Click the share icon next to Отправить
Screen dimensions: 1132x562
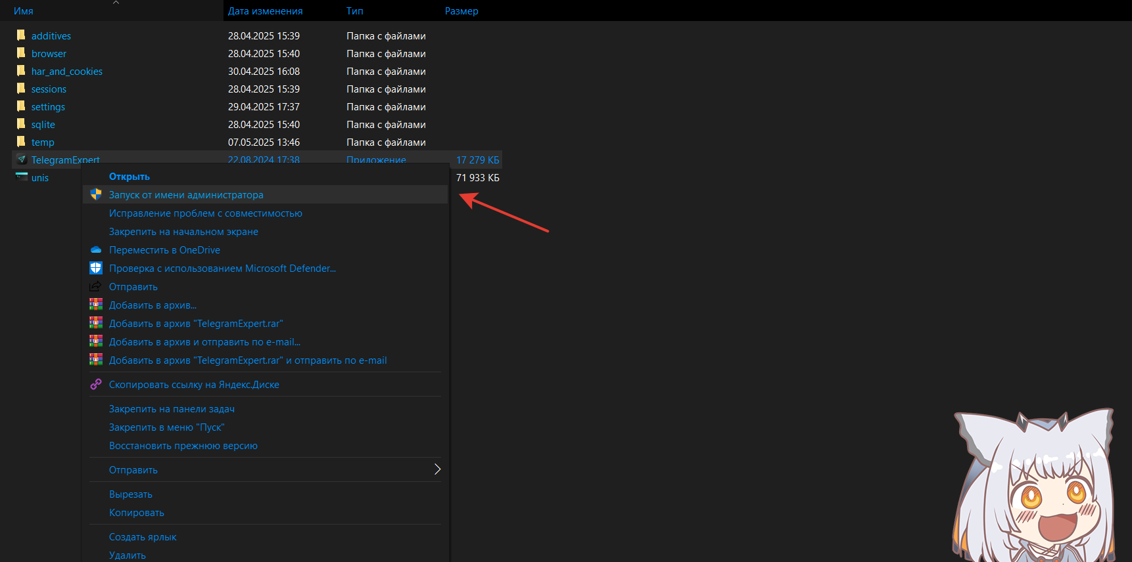coord(96,286)
